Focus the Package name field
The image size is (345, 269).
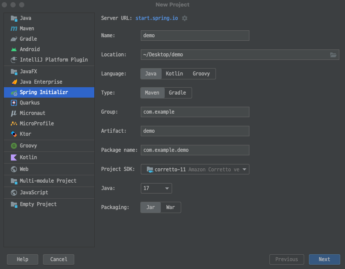pos(195,150)
